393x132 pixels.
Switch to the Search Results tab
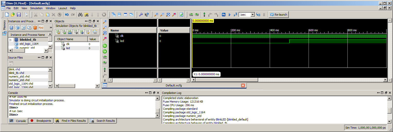(x=103, y=121)
